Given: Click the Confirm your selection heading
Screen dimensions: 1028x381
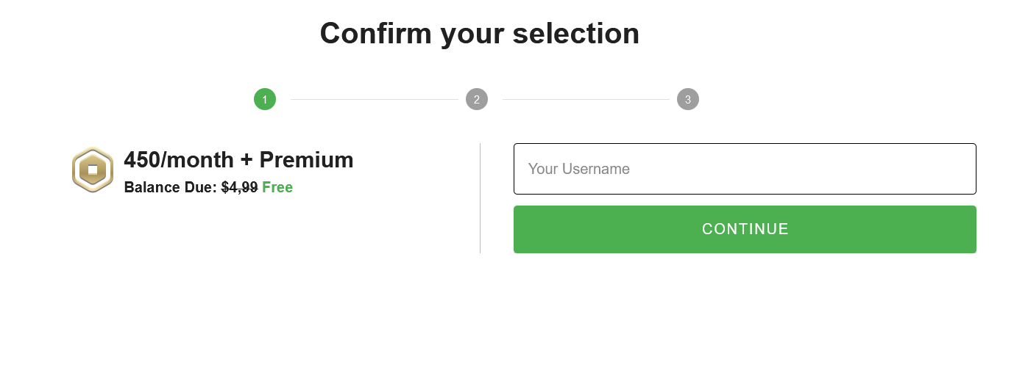Looking at the screenshot, I should point(480,34).
